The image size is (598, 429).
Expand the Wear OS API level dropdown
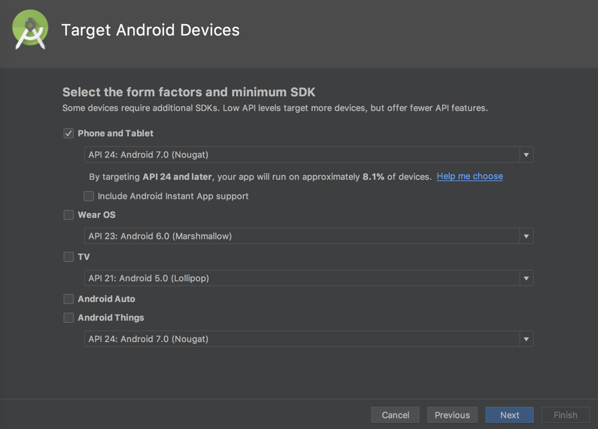tap(302, 236)
